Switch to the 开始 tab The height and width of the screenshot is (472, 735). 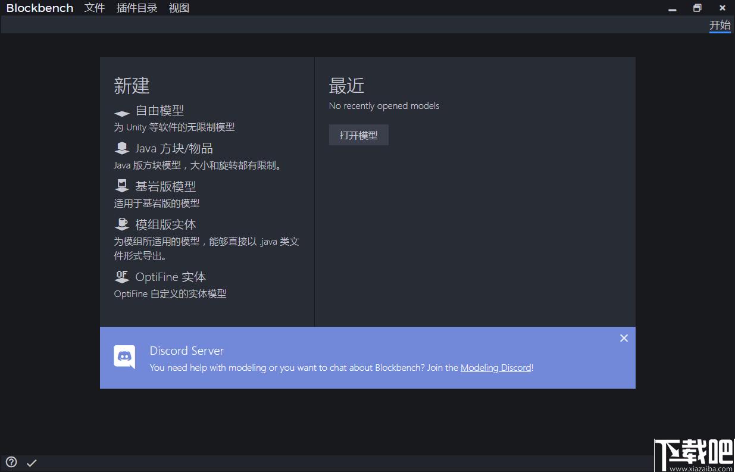[x=720, y=25]
